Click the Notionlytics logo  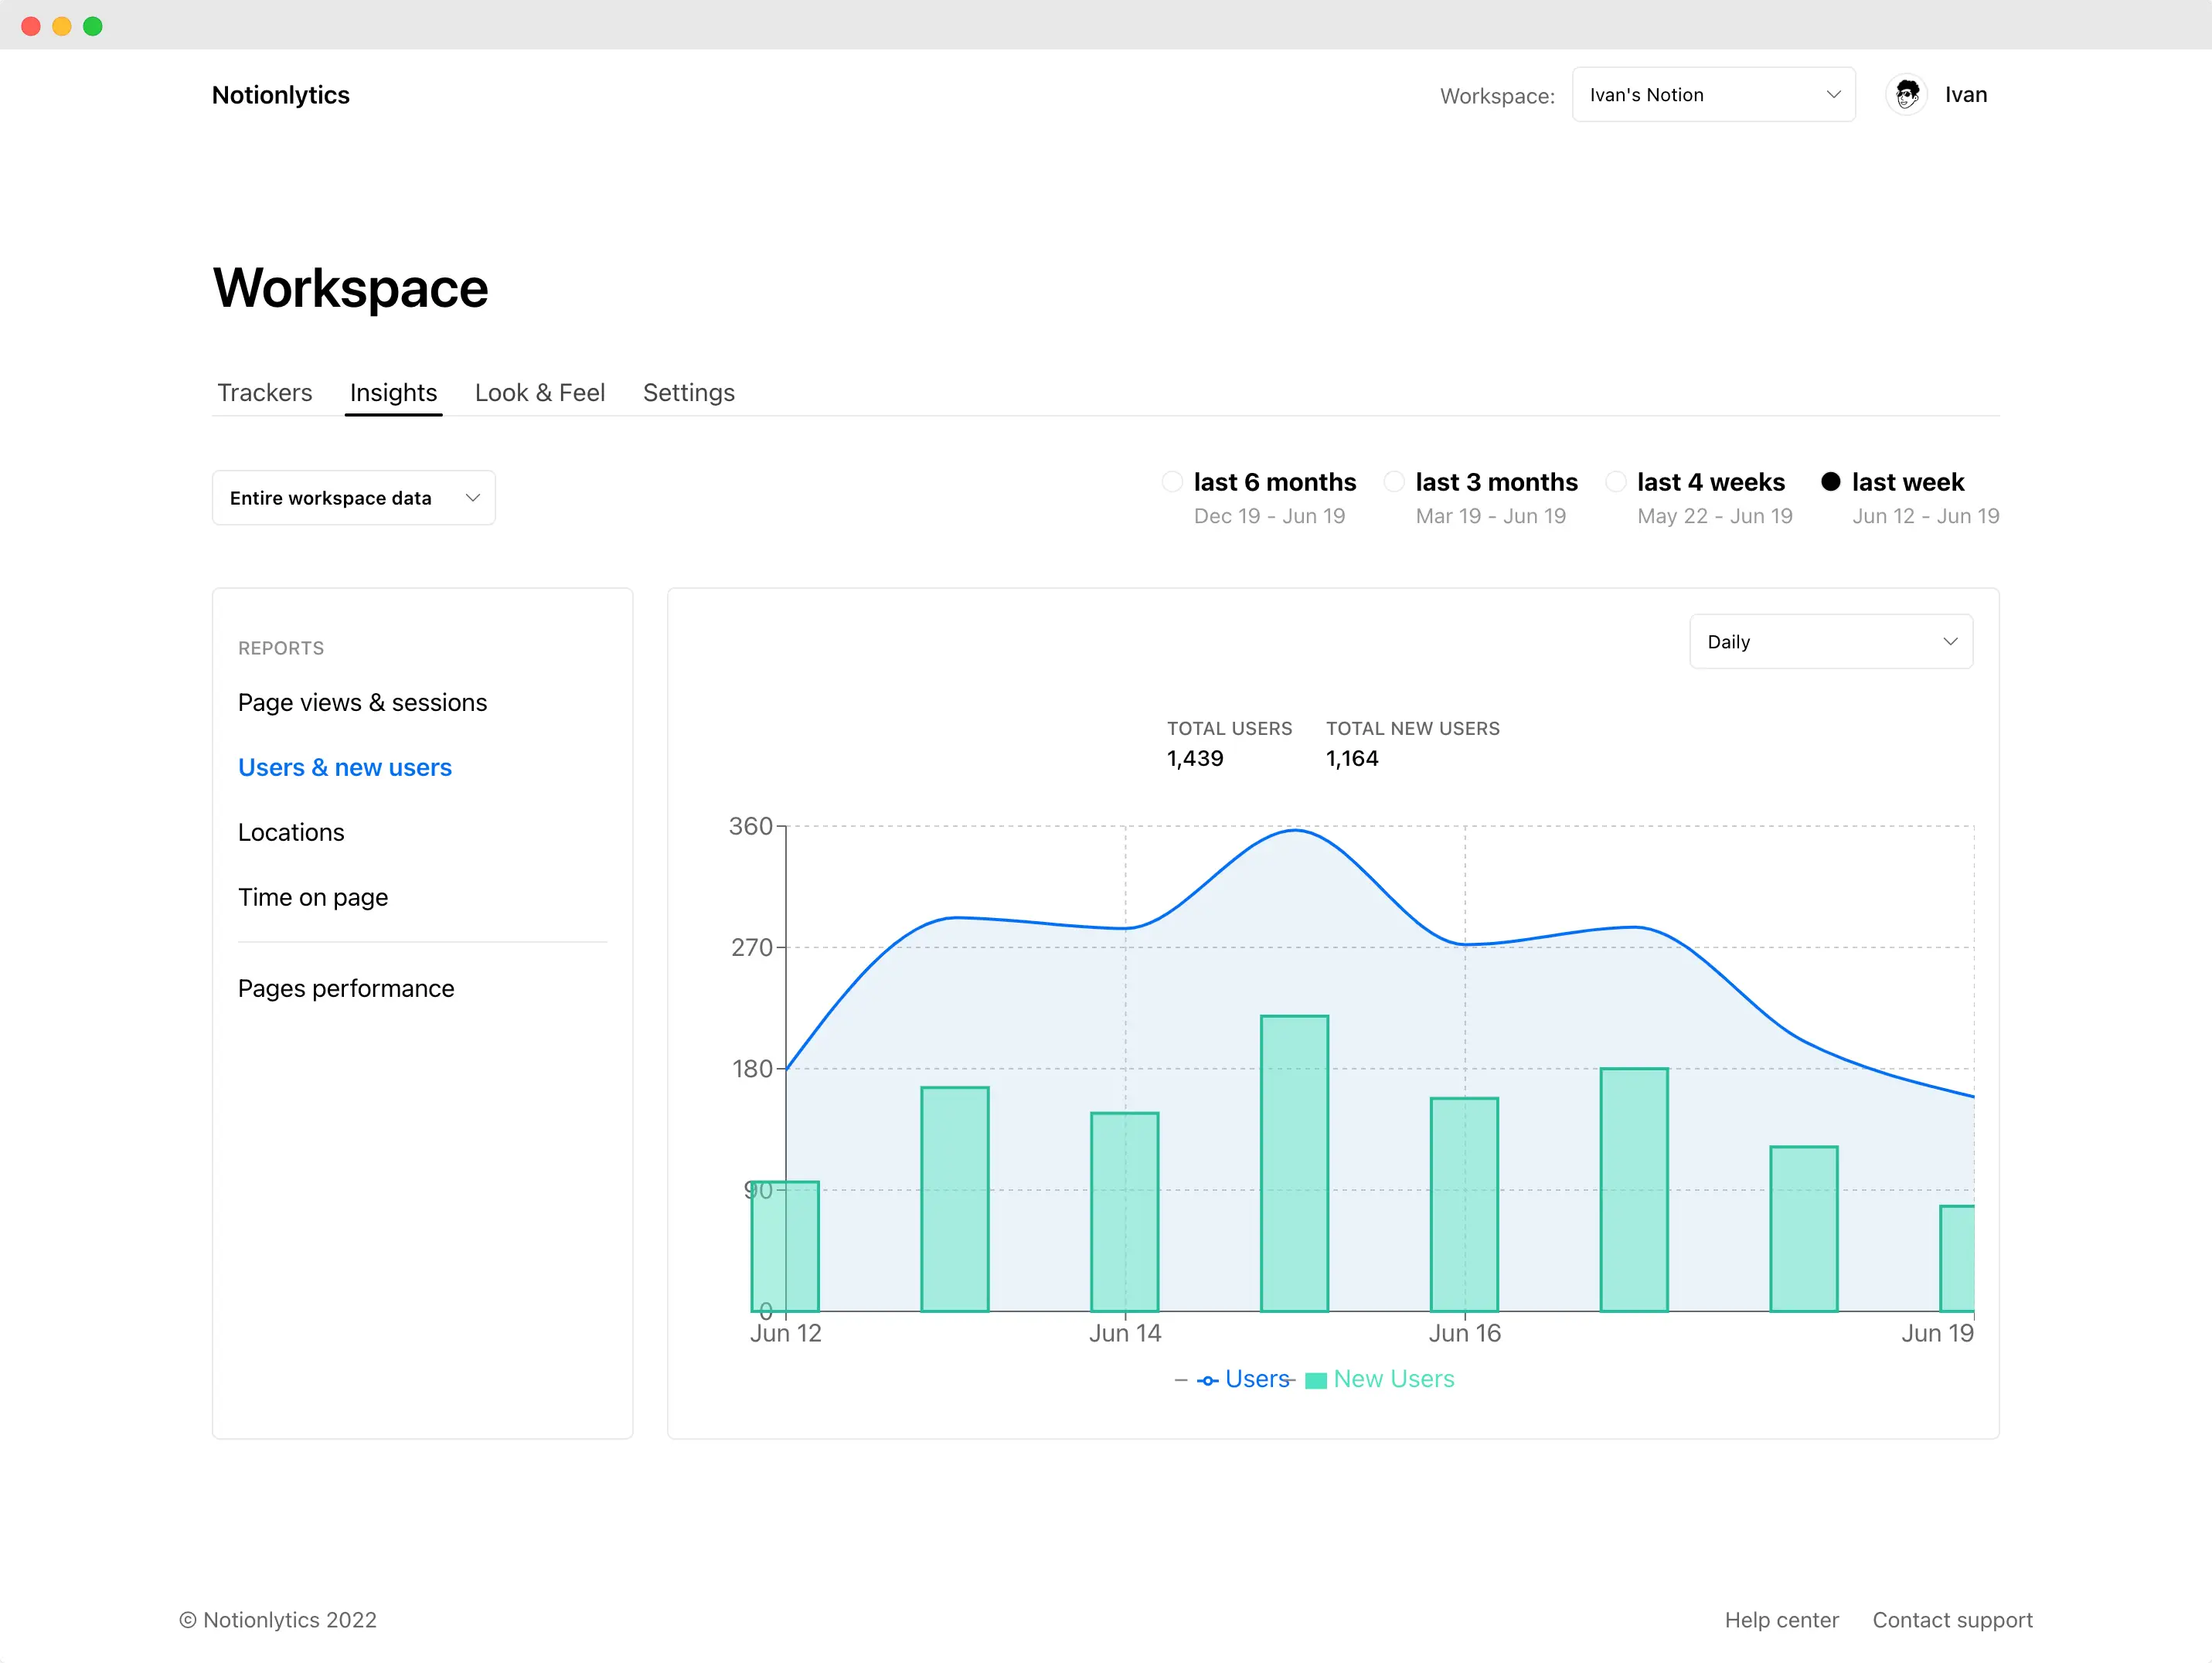(280, 94)
